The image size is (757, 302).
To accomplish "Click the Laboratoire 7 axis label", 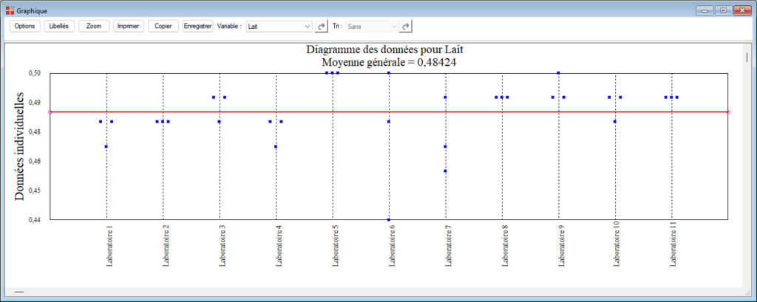I will [x=447, y=244].
